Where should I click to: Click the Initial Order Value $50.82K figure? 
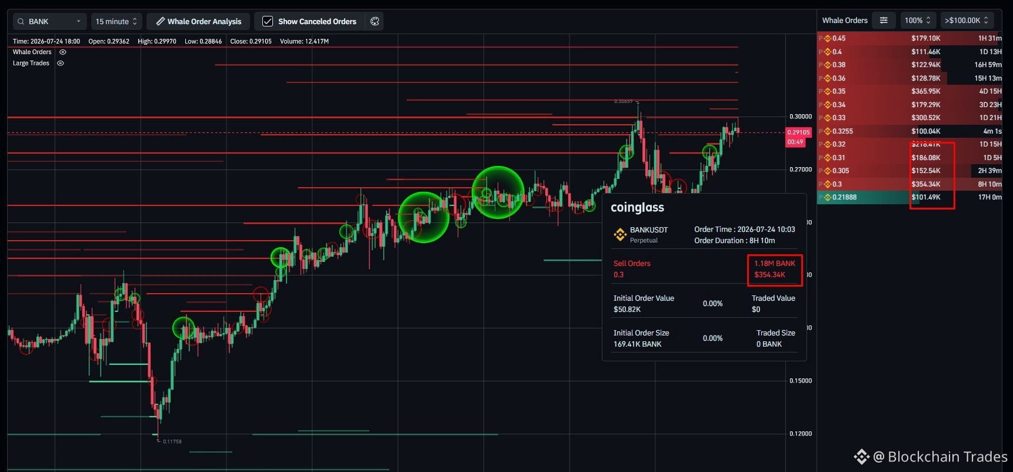(627, 310)
